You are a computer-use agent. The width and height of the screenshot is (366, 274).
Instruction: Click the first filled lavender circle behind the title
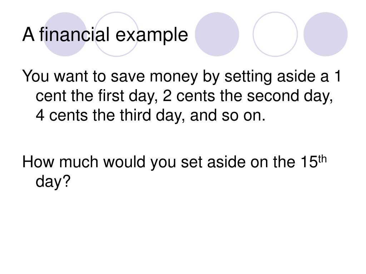click(x=65, y=34)
